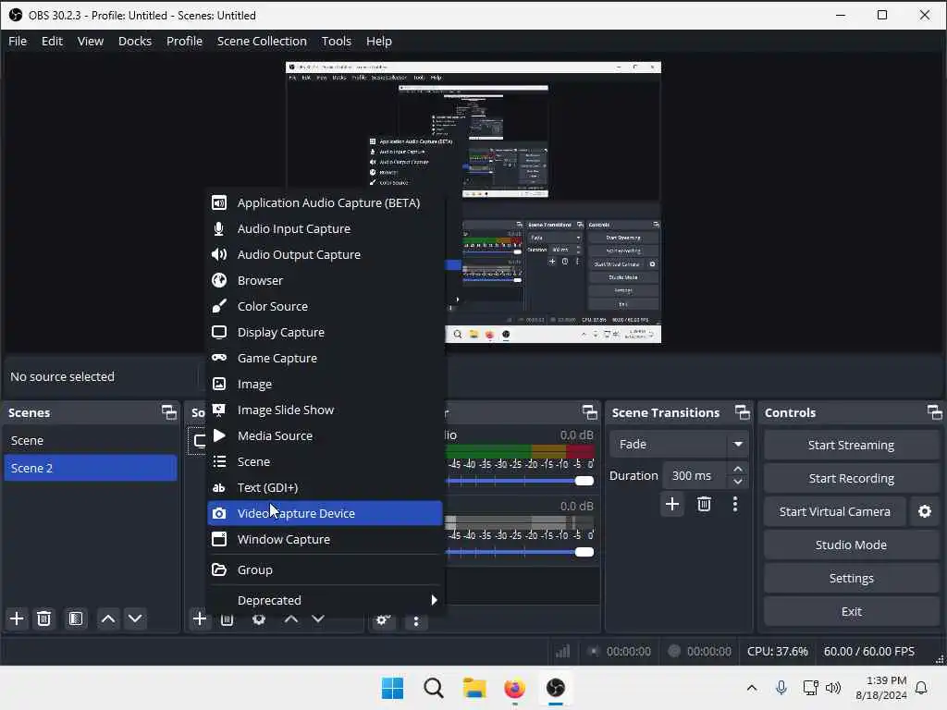Choose Scene as a source

pyautogui.click(x=325, y=462)
